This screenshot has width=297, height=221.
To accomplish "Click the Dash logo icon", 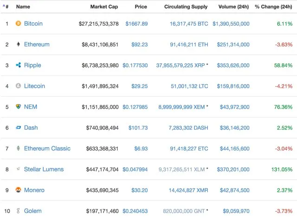I will [18, 128].
